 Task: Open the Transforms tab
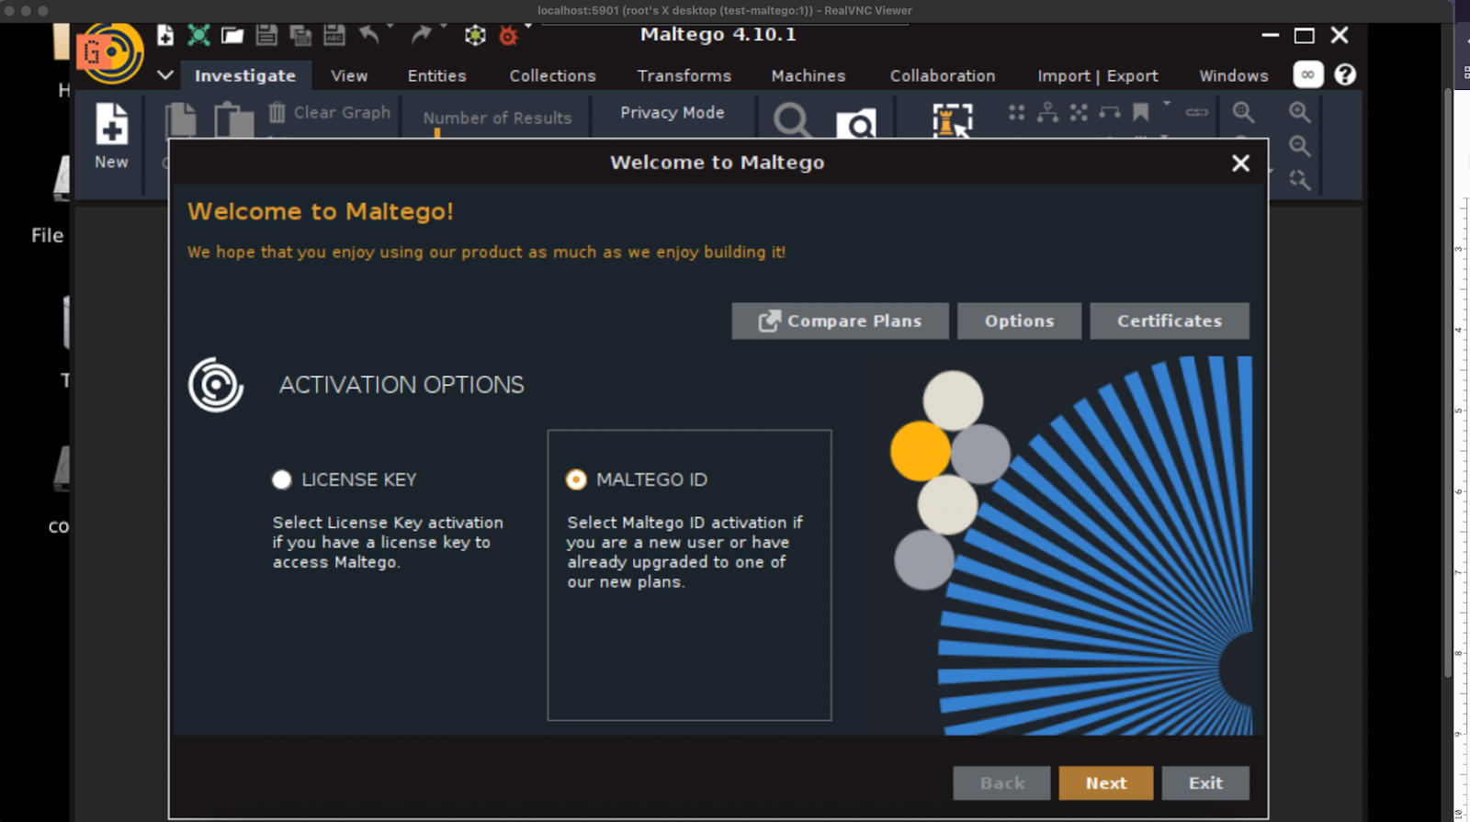684,75
